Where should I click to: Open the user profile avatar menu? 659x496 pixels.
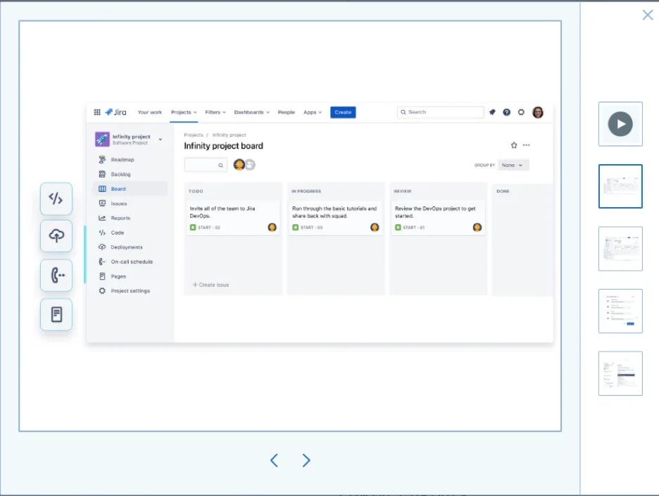pyautogui.click(x=538, y=112)
